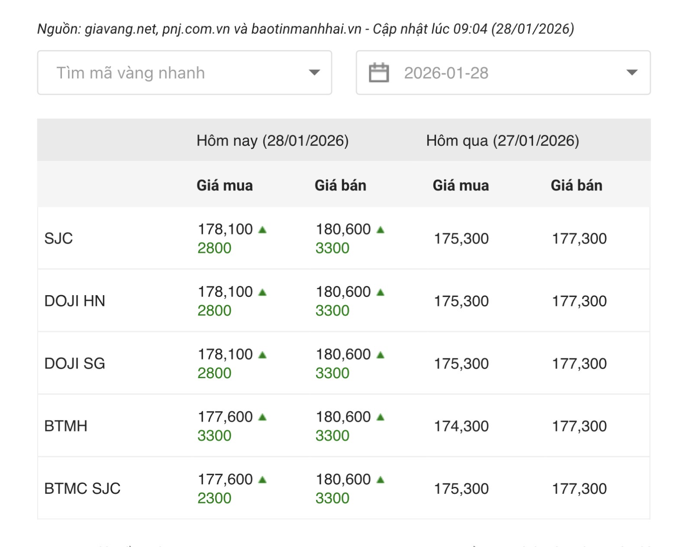Expand the date selector dropdown arrow
This screenshot has width=675, height=547.
(632, 73)
